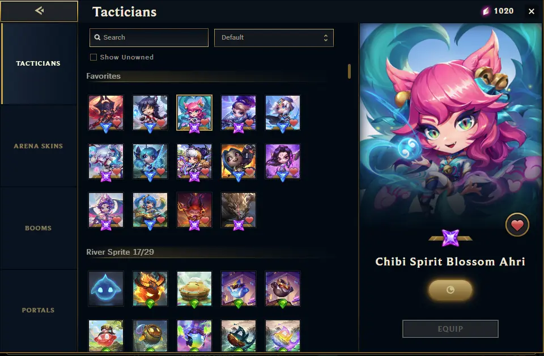Screen dimensions: 544x356
Task: Select the blue River Sprite tactician
Action: point(106,289)
